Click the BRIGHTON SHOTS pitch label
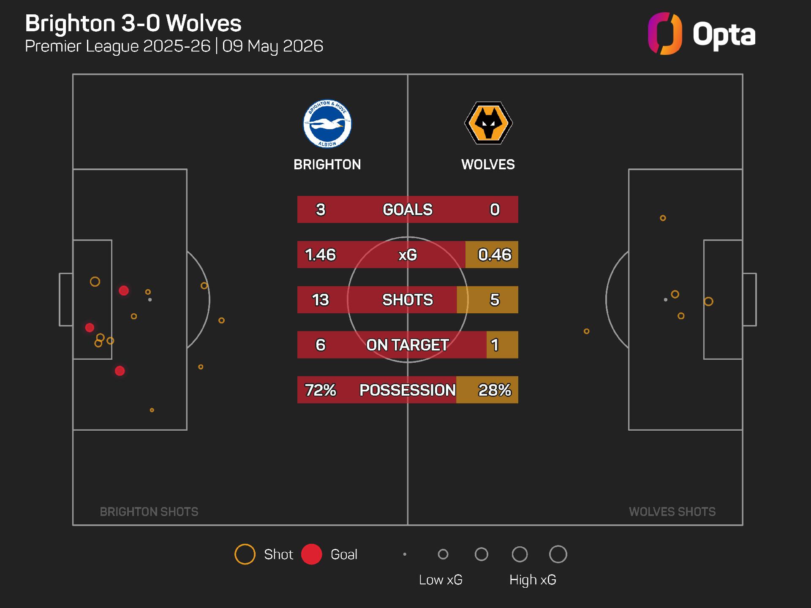 (149, 512)
